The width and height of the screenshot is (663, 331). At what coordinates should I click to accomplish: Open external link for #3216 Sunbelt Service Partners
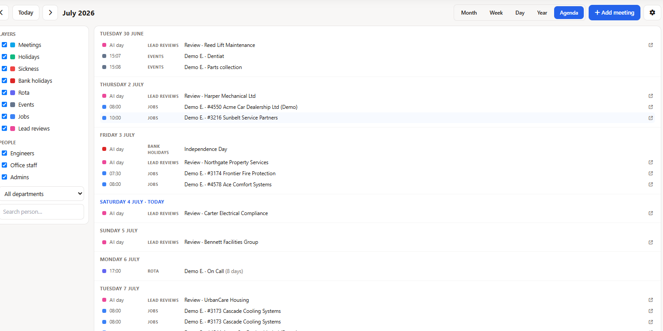click(651, 118)
